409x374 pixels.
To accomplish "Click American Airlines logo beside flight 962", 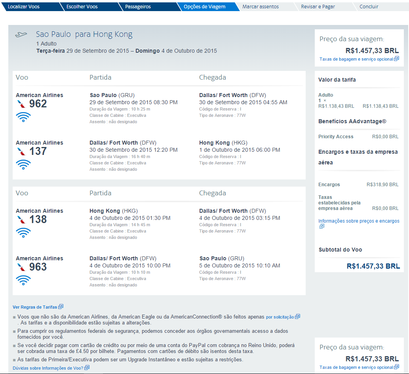I will click(x=21, y=104).
